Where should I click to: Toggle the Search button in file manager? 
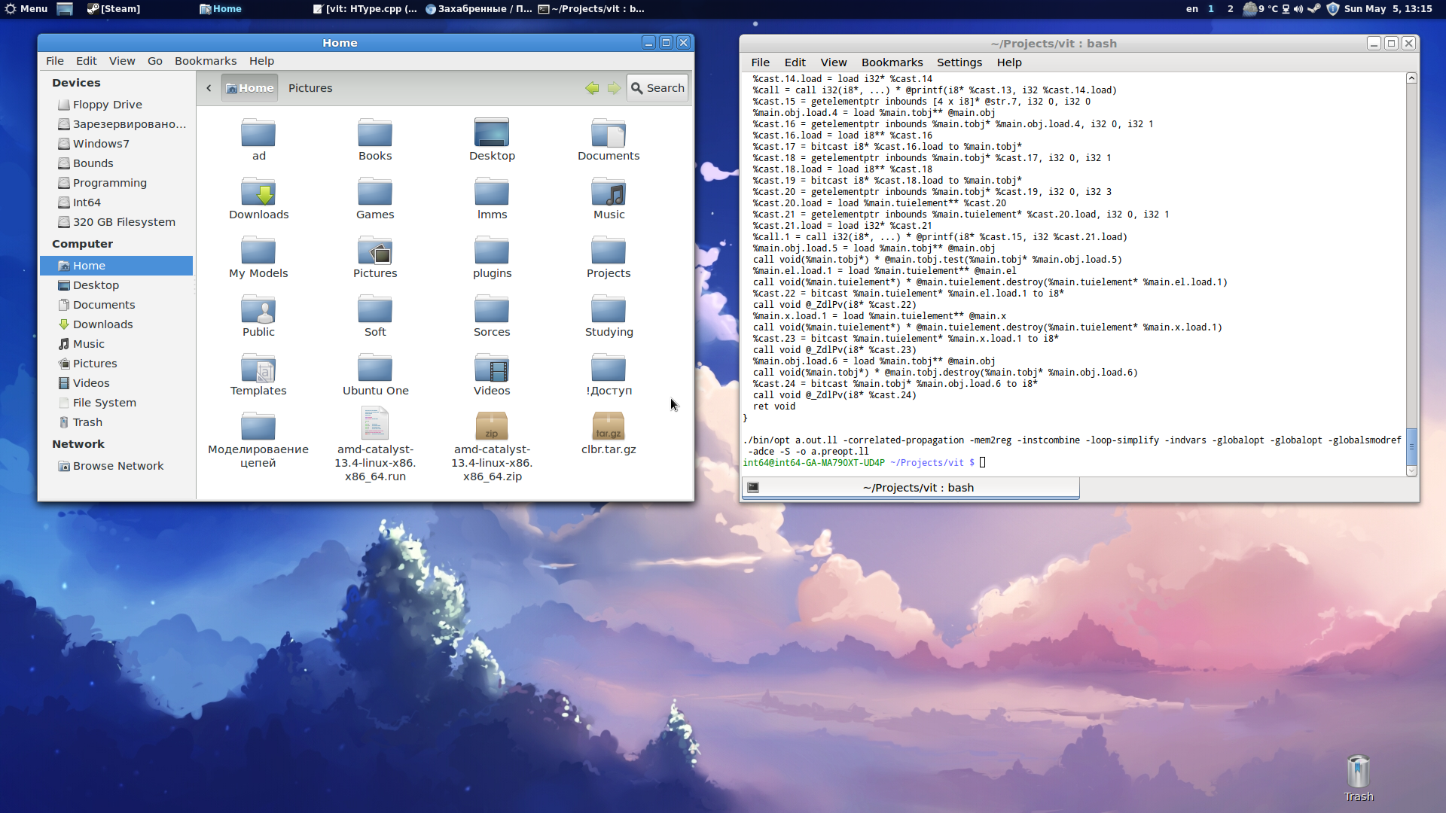[657, 88]
